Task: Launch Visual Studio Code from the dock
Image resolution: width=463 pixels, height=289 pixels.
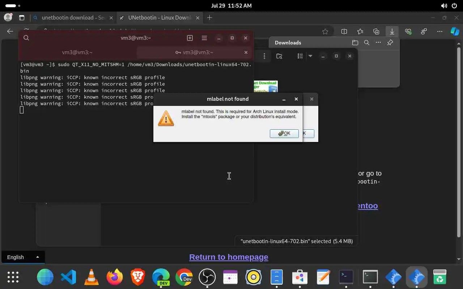Action: (x=68, y=277)
